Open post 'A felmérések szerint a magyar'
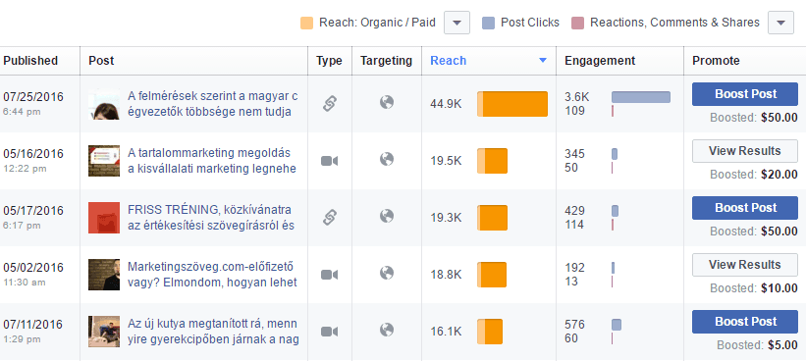This screenshot has width=806, height=361. (x=212, y=104)
